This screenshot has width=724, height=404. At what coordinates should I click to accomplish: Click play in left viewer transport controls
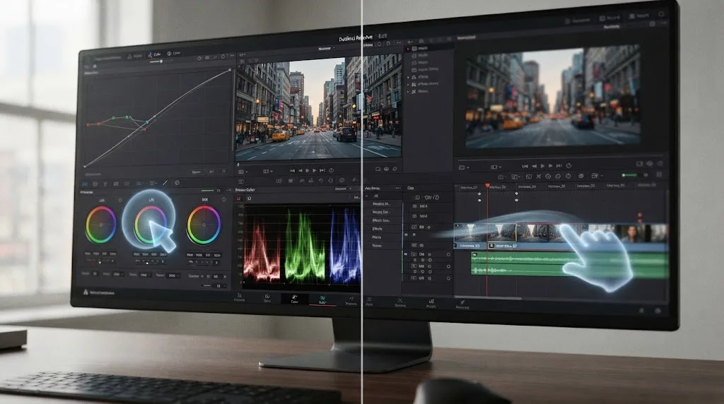[315, 171]
